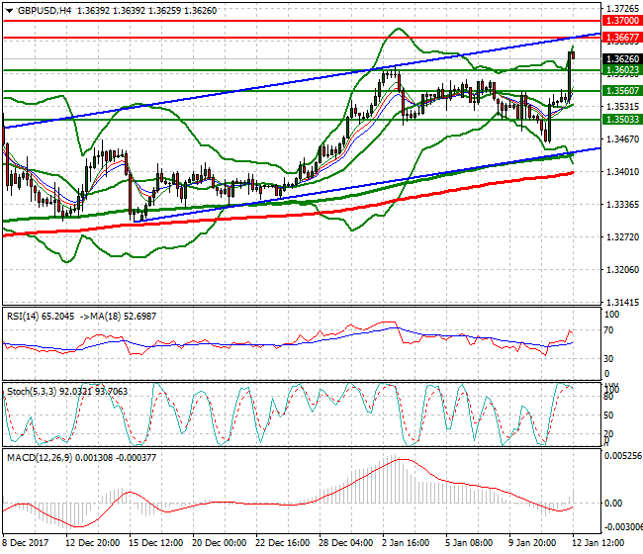Click the 5 Jan 08:00 time axis label
643x554 pixels.
pos(469,542)
